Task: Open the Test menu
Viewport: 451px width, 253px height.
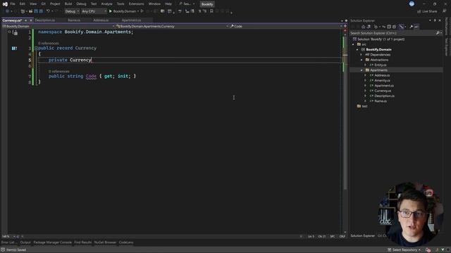Action: 94,4
